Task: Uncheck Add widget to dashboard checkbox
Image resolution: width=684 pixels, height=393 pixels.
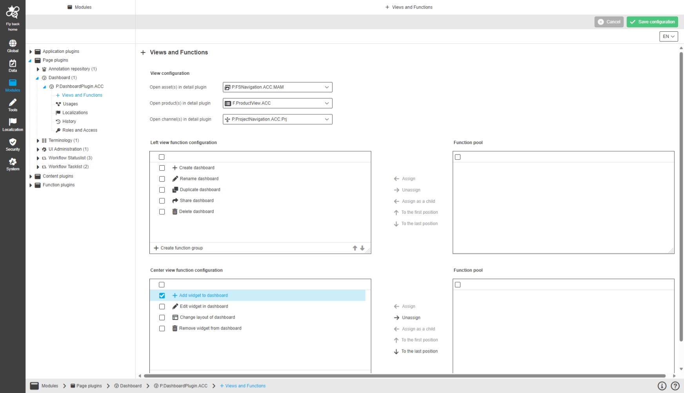Action: pyautogui.click(x=162, y=296)
